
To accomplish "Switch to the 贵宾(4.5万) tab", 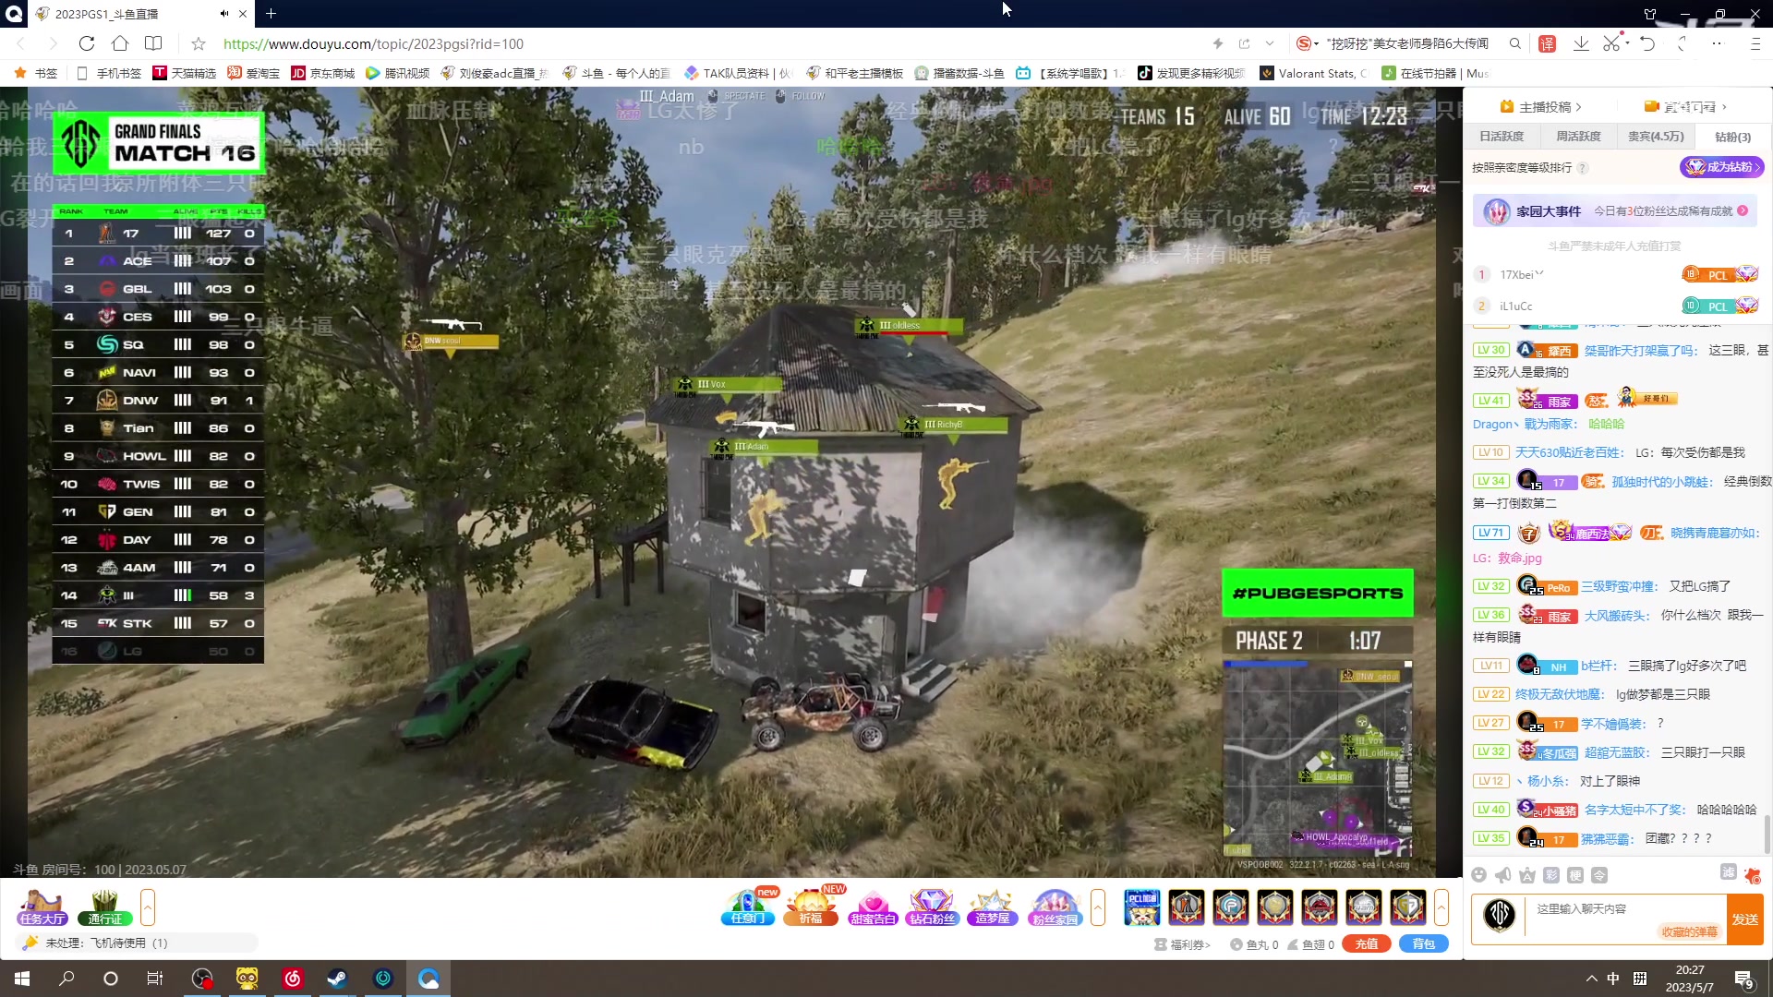I will pos(1656,137).
